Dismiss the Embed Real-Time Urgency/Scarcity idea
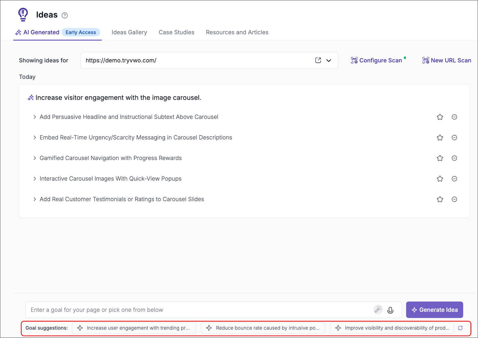Image resolution: width=478 pixels, height=338 pixels. click(454, 138)
